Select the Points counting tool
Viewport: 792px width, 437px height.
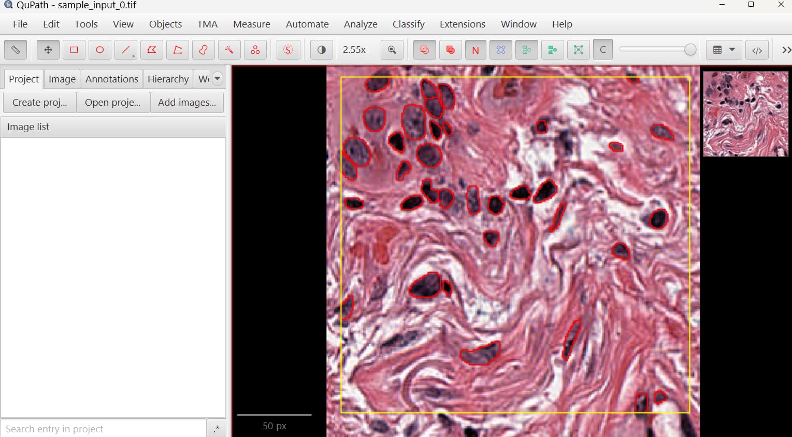255,50
